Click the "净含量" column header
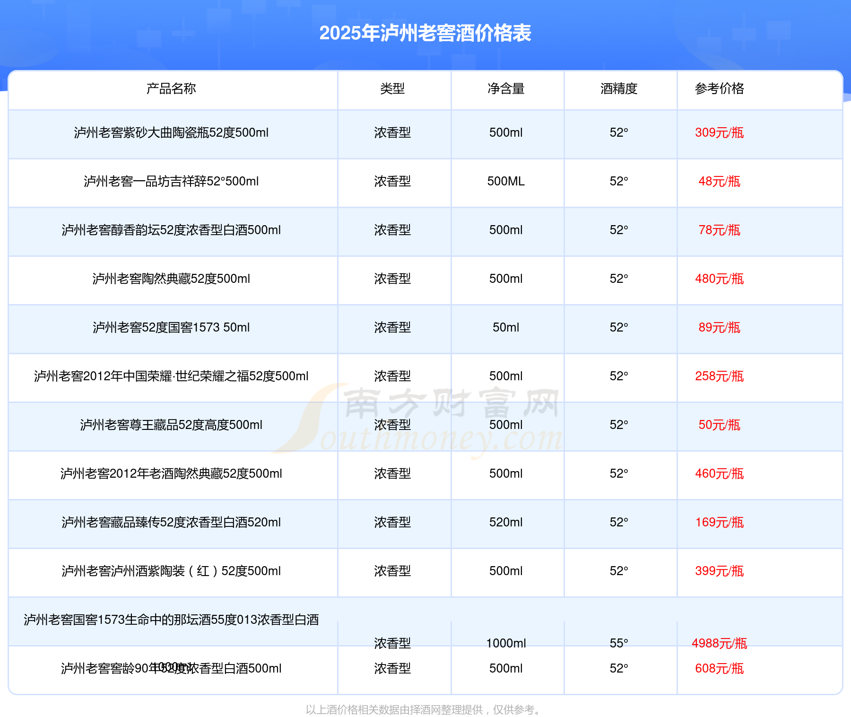 point(506,88)
